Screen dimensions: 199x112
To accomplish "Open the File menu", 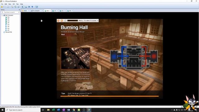I will [x=2, y=4].
